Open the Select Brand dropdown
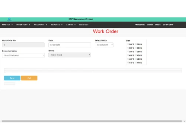The height and width of the screenshot is (140, 186). click(x=70, y=55)
